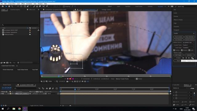Click the Edit Target button
Screen dimensions: 197x111
[x=179, y=55]
